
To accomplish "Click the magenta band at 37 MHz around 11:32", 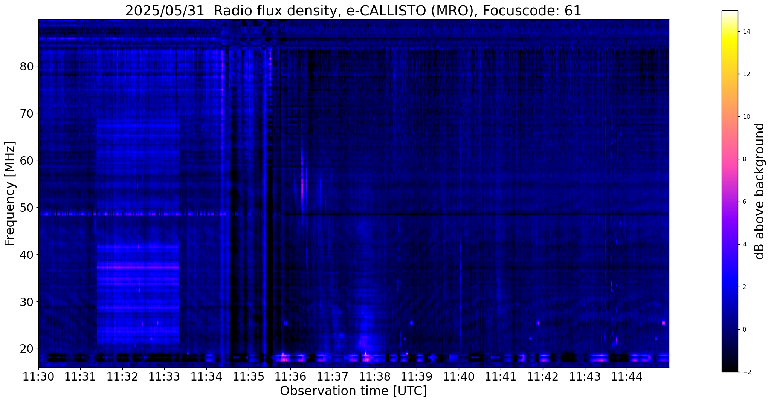I will 138,267.
